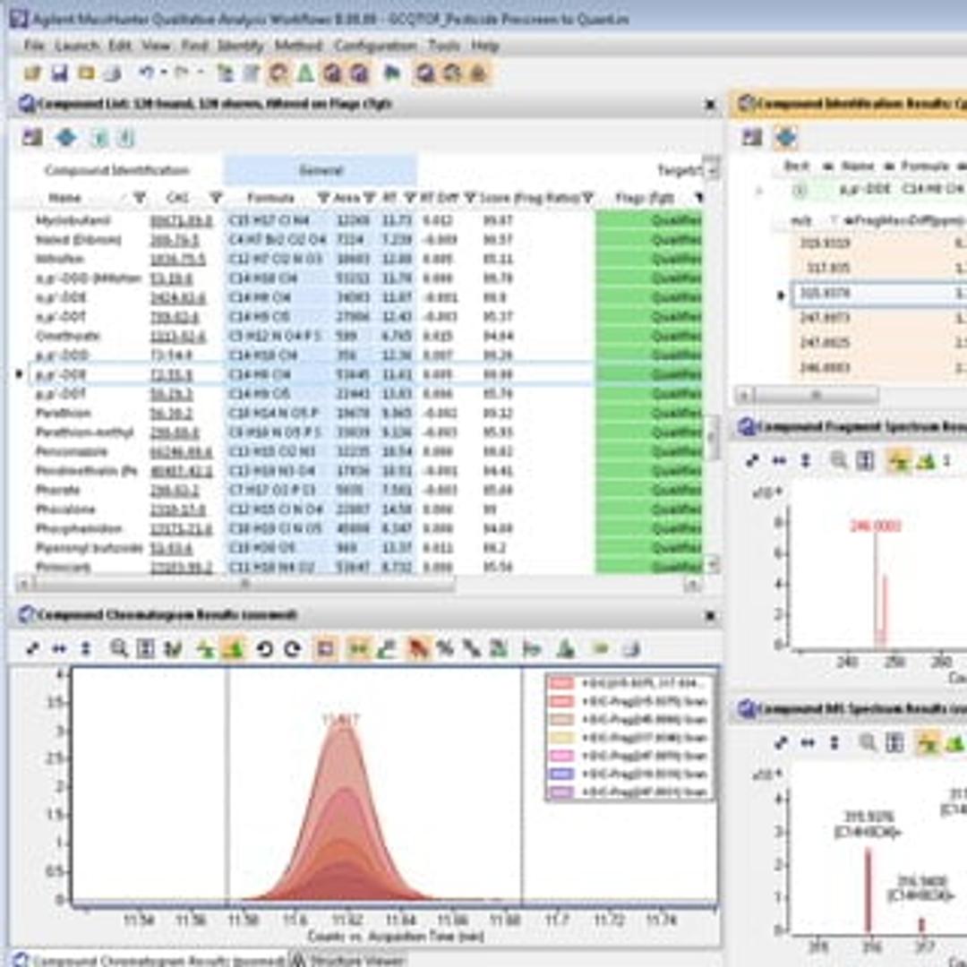Open the Name column filter
This screenshot has height=967, width=967.
140,198
